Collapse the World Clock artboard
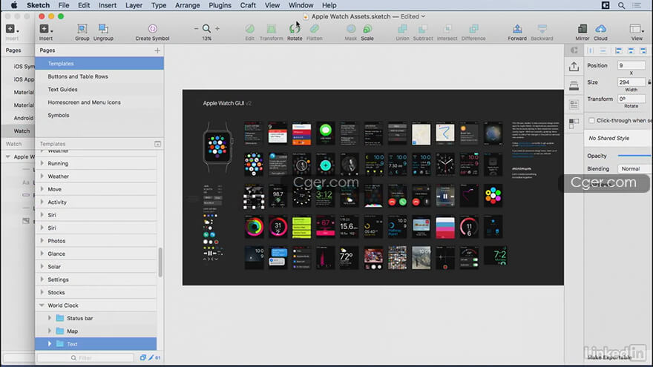 tap(42, 305)
